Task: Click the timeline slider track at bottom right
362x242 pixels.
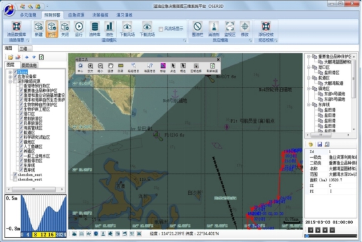Action: 331,236
